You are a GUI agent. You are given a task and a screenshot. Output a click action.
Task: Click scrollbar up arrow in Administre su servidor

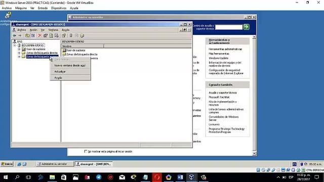254,37
